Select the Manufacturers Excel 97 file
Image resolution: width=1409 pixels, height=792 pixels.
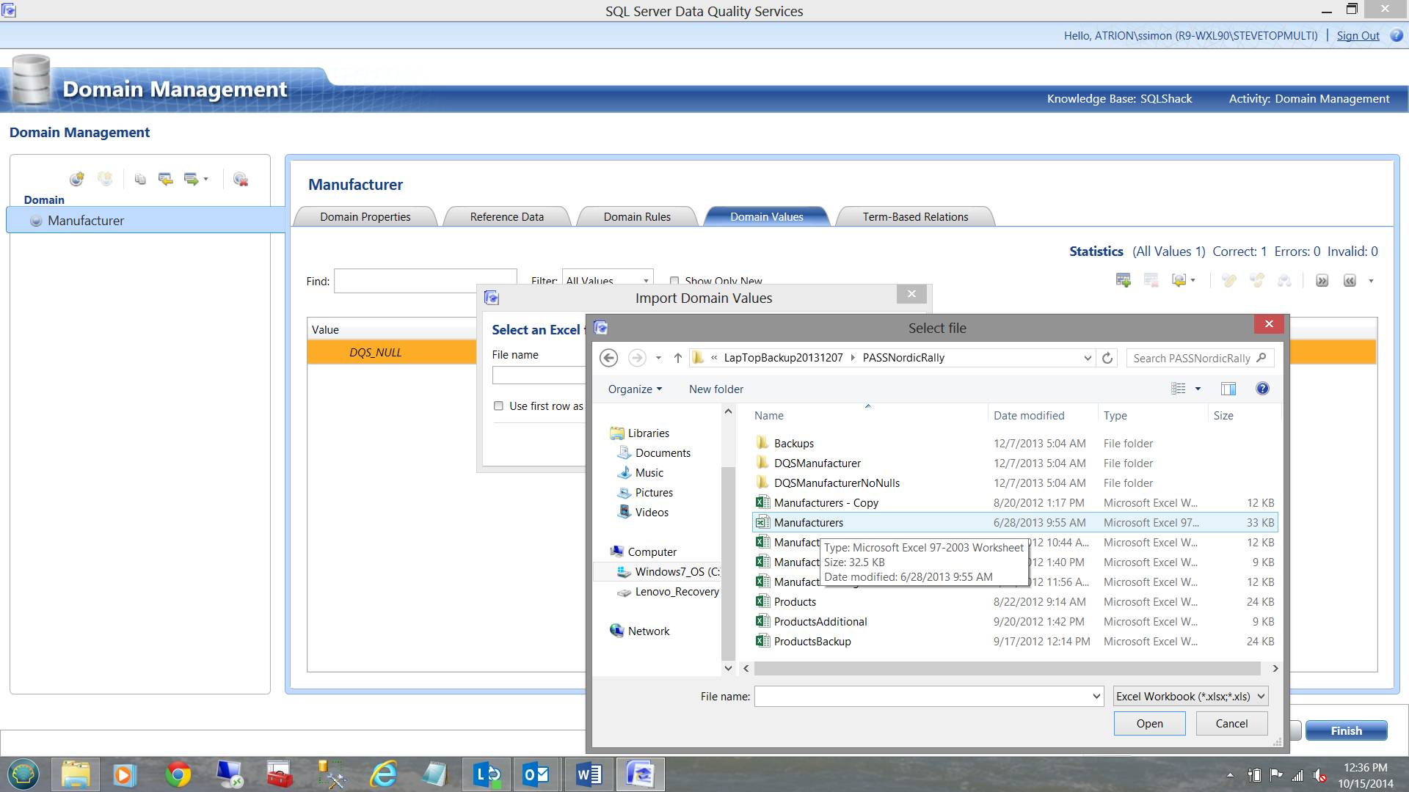tap(808, 522)
